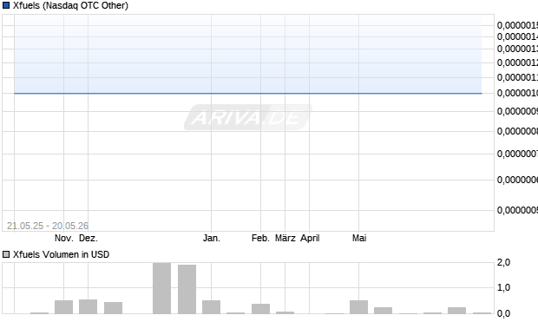Screen dimensions: 538x322
Task: Click the gray Xfuels Volumen legend square
Action: click(x=6, y=254)
